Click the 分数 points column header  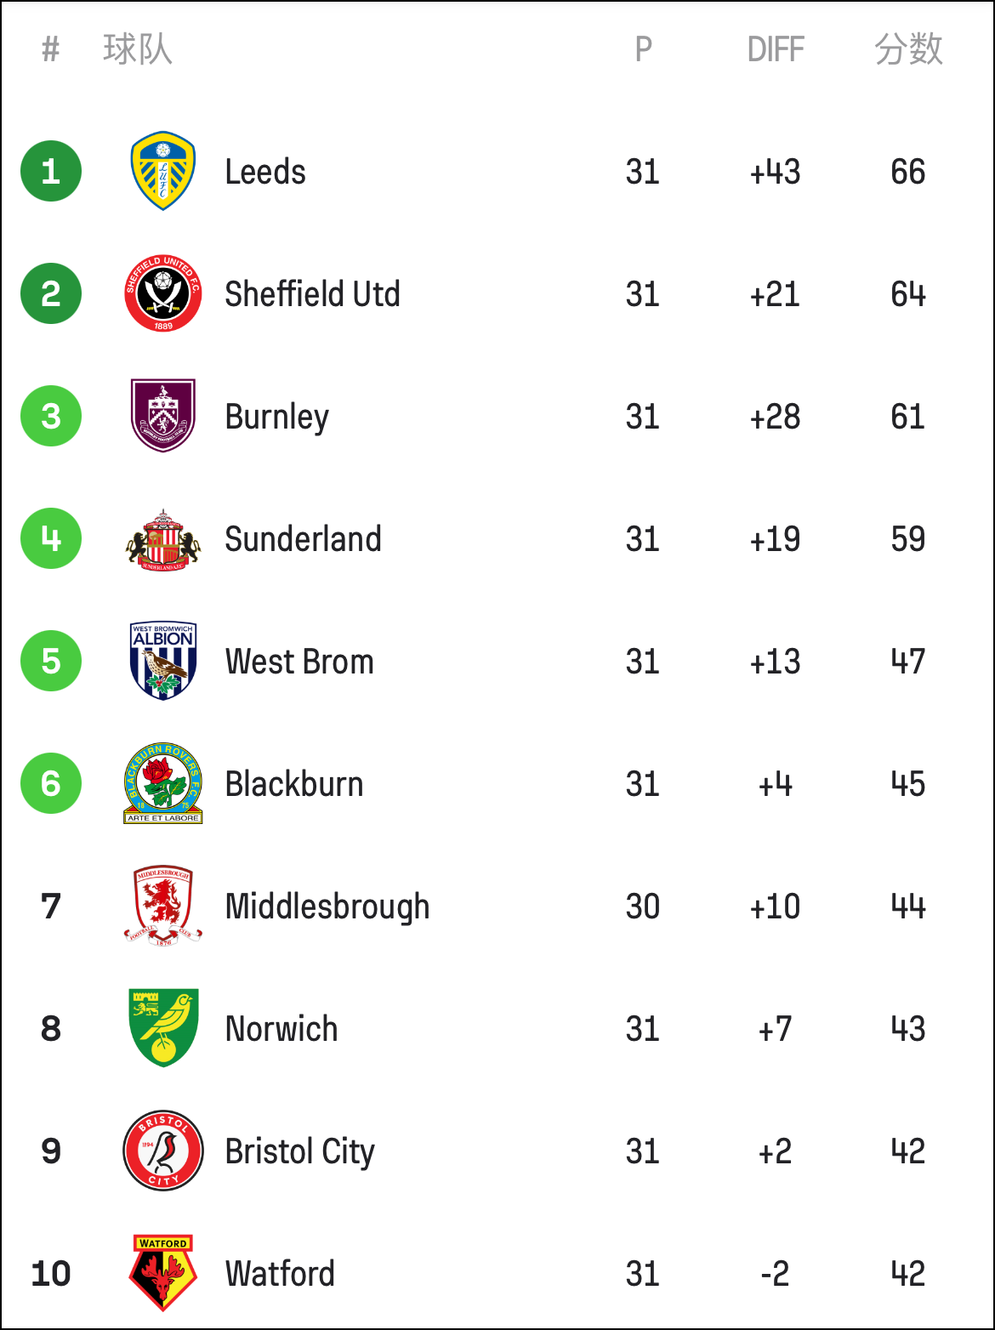tap(908, 49)
